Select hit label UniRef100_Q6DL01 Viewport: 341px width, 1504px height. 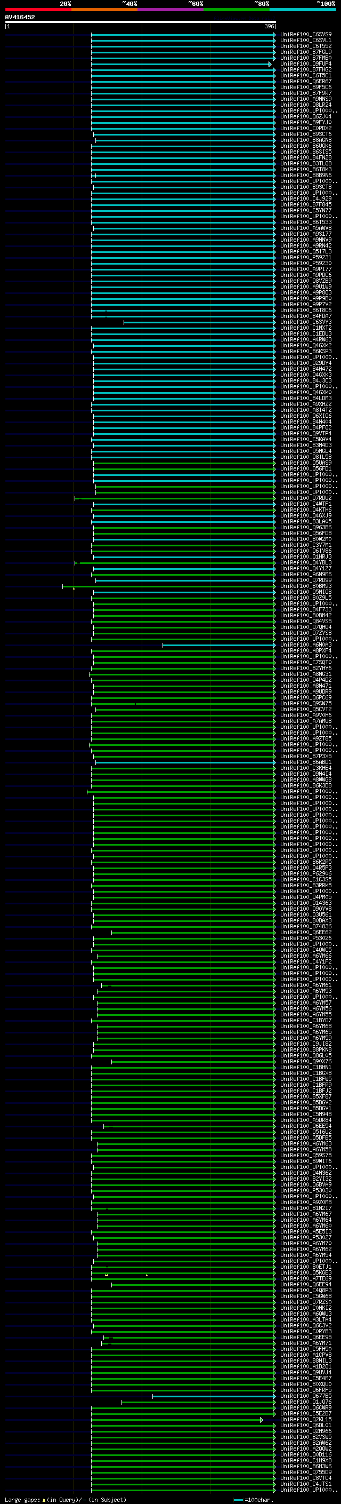pos(306,1425)
